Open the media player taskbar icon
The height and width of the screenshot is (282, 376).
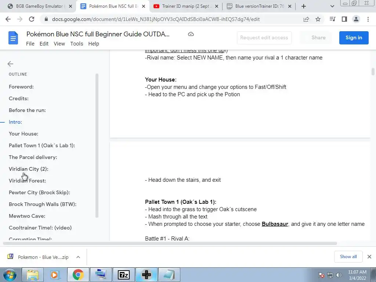[55, 275]
